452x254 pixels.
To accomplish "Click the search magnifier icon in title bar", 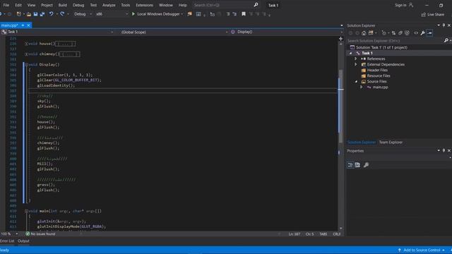I will [x=256, y=5].
